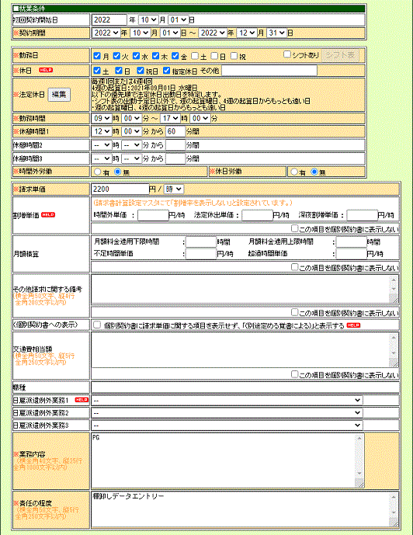Check the 祝 checkbox in 勤務日 row
Viewport: 413px width, 535px height.
(x=234, y=56)
